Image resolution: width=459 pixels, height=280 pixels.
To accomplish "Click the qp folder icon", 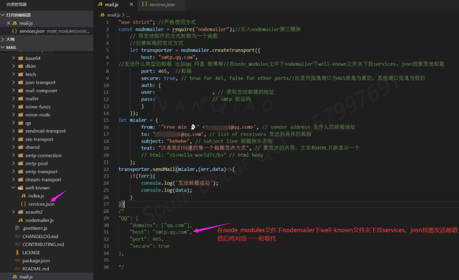I will [20, 123].
